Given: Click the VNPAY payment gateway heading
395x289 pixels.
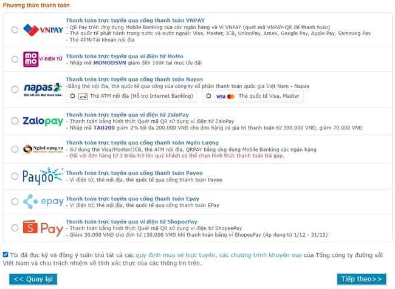Looking at the screenshot, I should (136, 21).
